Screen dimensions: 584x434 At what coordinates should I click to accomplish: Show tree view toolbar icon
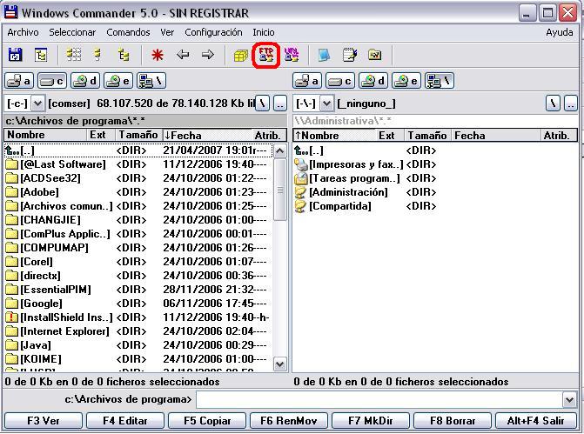(124, 55)
